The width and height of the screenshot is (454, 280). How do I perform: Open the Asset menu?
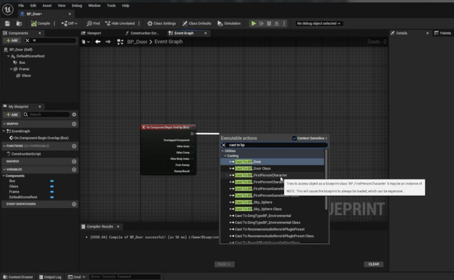point(47,5)
